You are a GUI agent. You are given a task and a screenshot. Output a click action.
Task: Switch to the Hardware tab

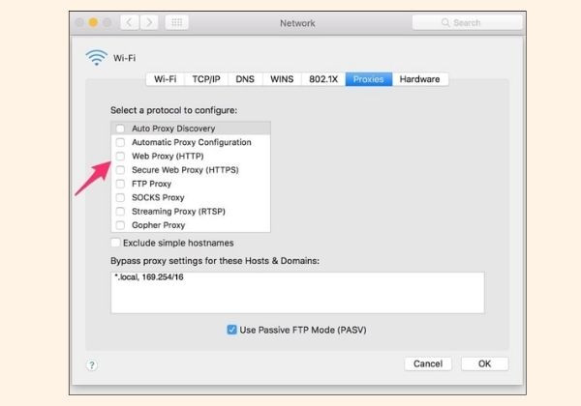coord(420,79)
